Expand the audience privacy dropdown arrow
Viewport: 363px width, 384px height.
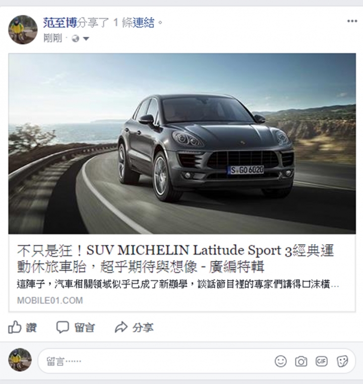86,39
